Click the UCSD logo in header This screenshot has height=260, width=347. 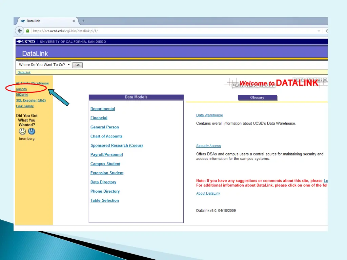[26, 42]
